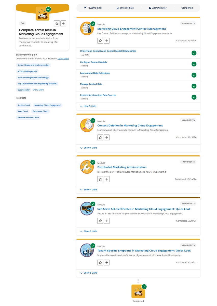Click the Completed status in header bar
Viewport: 217px width, 306px height.
click(x=187, y=8)
